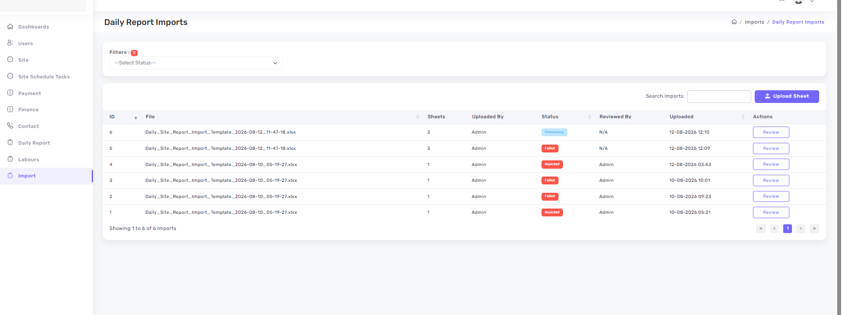Image resolution: width=842 pixels, height=315 pixels.
Task: Click Rejected badge in row ID 1
Action: point(552,212)
